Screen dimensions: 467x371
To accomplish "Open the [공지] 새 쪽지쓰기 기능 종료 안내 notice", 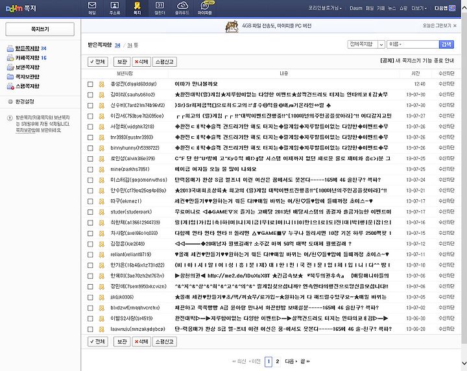I will coord(417,61).
